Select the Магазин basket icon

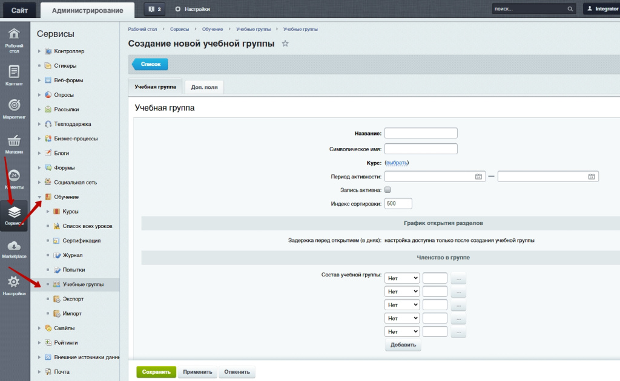coord(15,142)
